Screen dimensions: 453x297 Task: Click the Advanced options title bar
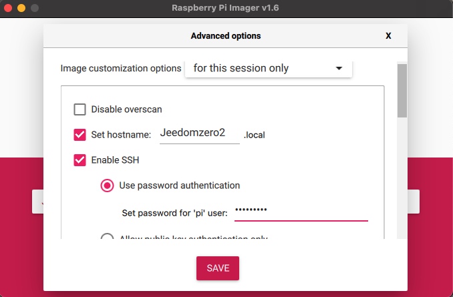(225, 36)
